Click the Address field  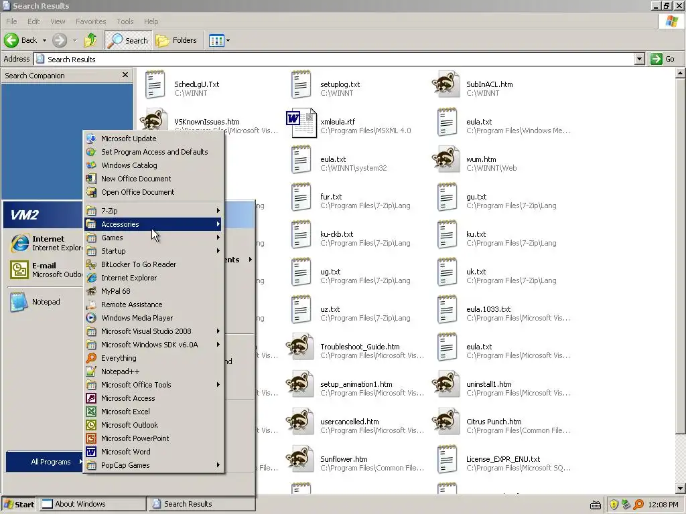point(335,59)
